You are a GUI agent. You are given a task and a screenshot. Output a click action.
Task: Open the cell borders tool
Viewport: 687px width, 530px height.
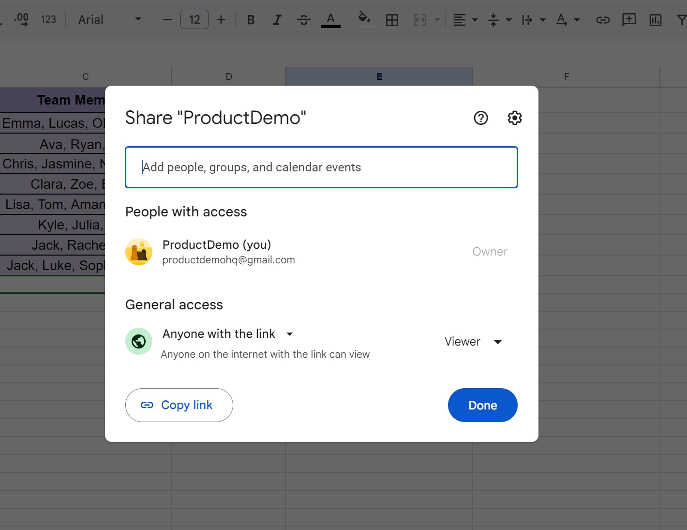point(392,20)
